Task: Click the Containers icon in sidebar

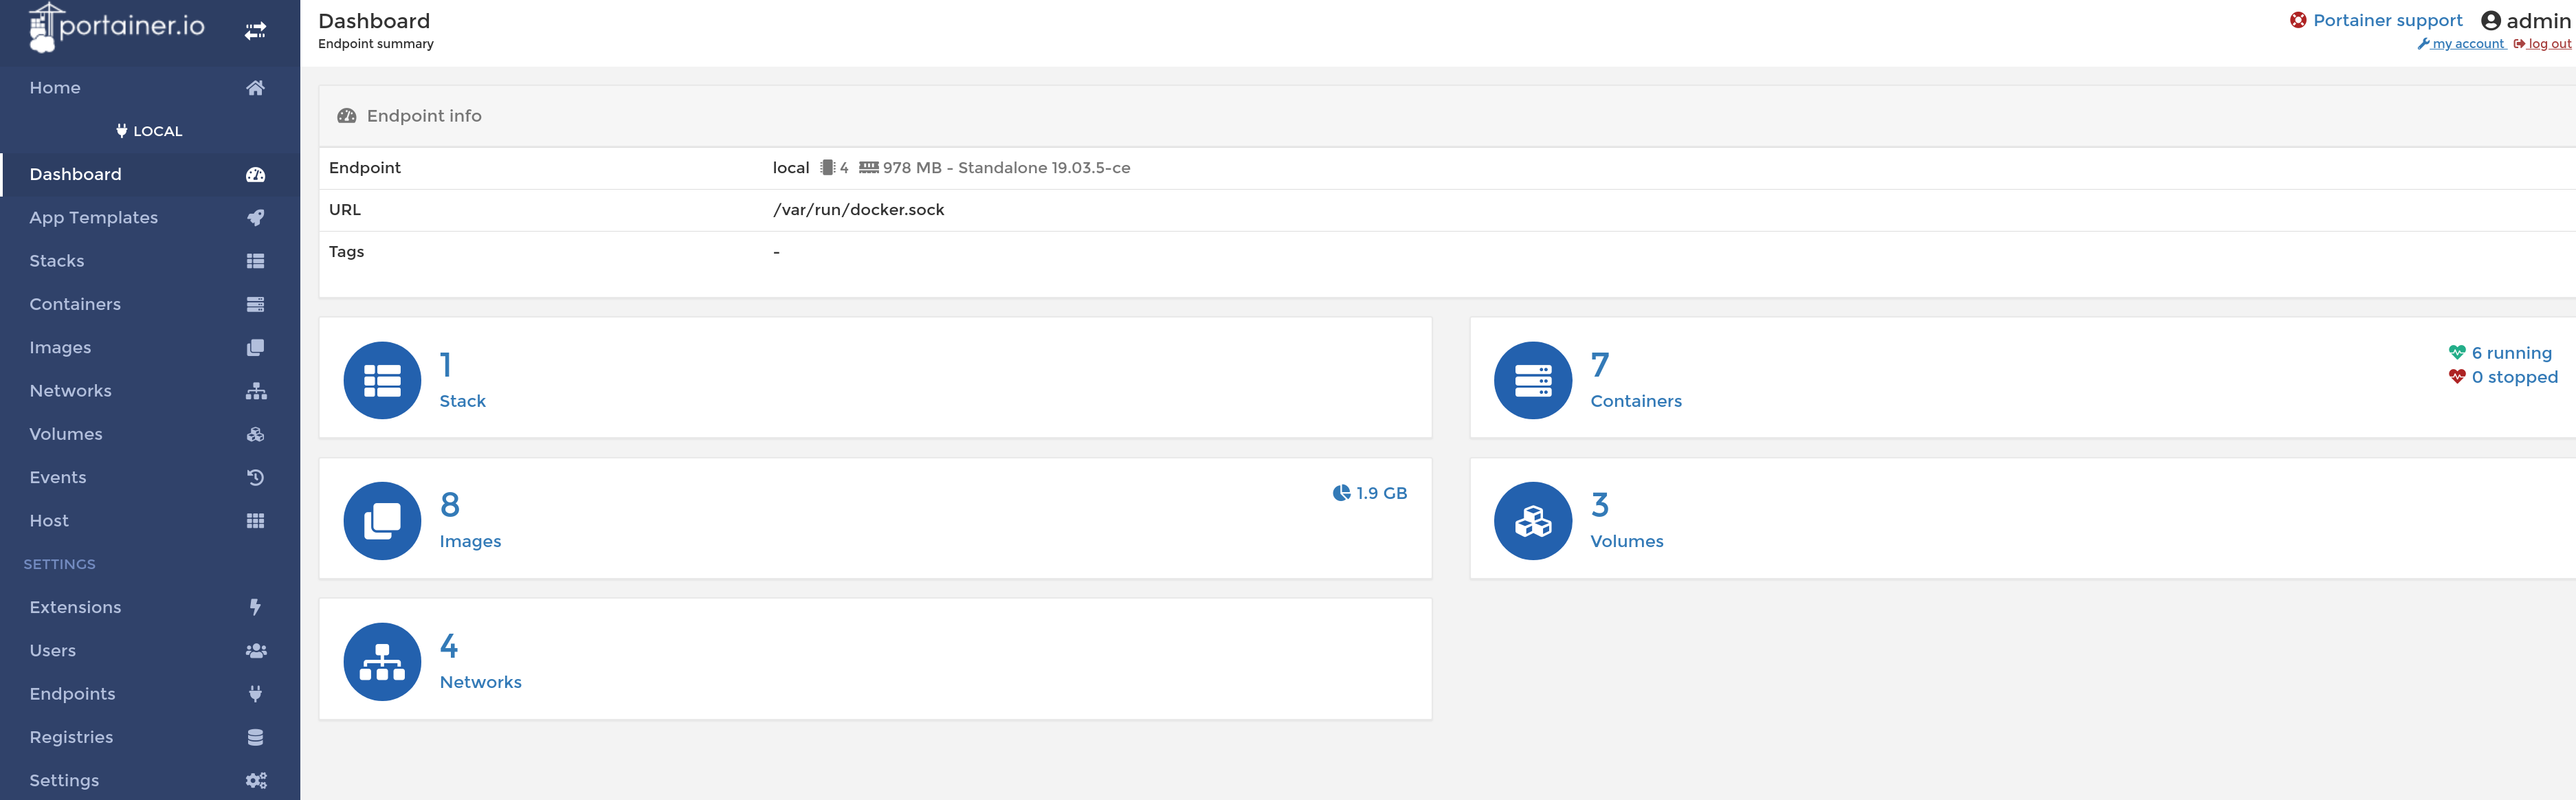Action: tap(254, 302)
